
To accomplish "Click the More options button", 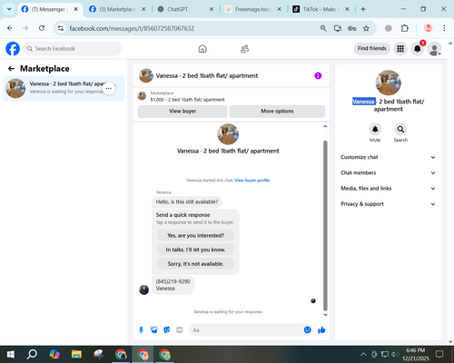I will point(277,112).
